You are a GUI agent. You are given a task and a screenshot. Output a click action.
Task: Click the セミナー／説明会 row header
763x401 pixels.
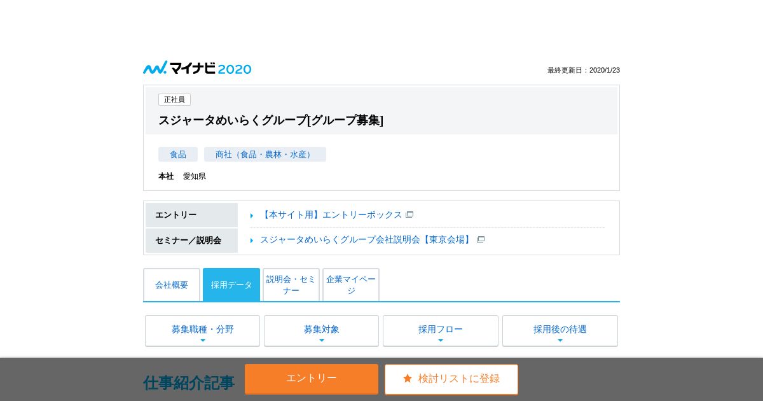tap(191, 241)
